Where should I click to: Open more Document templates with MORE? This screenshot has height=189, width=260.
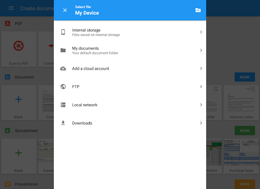coord(245,77)
